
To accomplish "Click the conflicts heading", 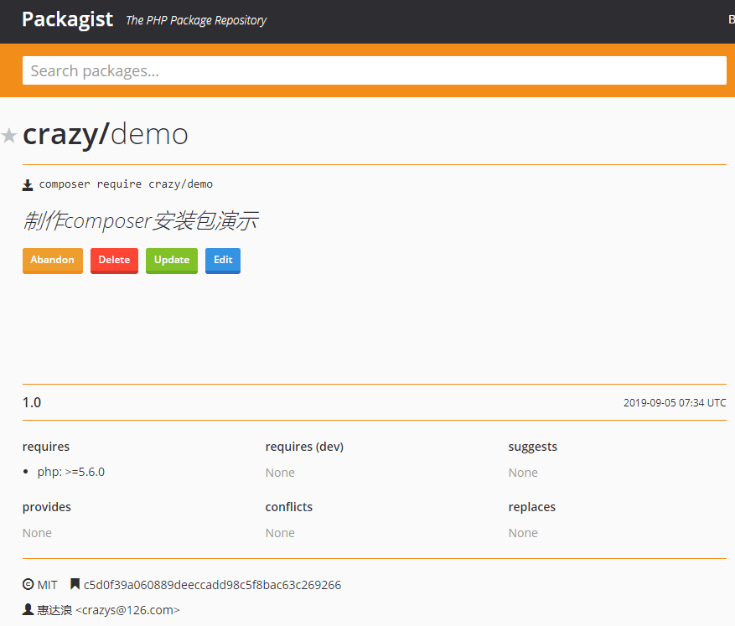I will [289, 507].
